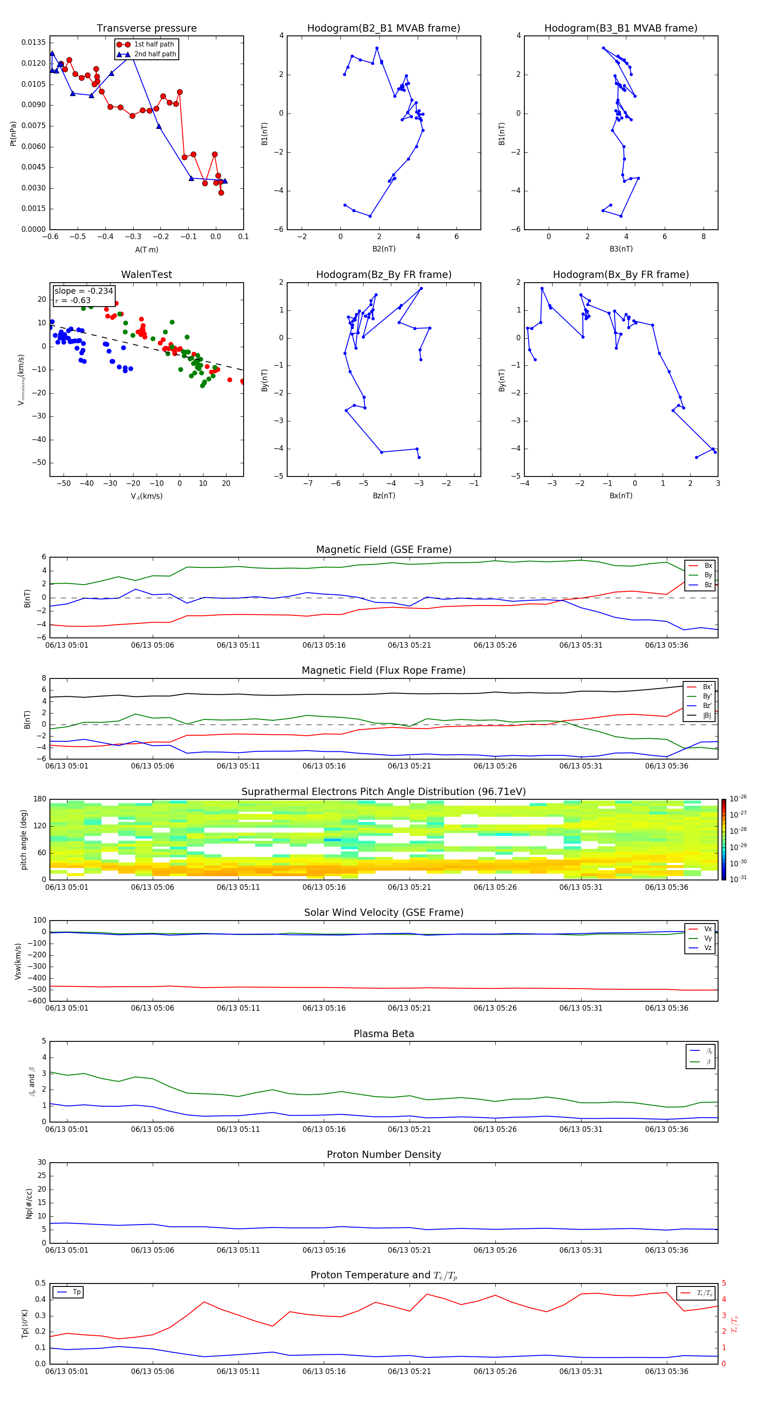Click the Suprathermal Electrons Pitch Angle Distribution title
Viewport: 768px width, 1409px height.
[384, 792]
